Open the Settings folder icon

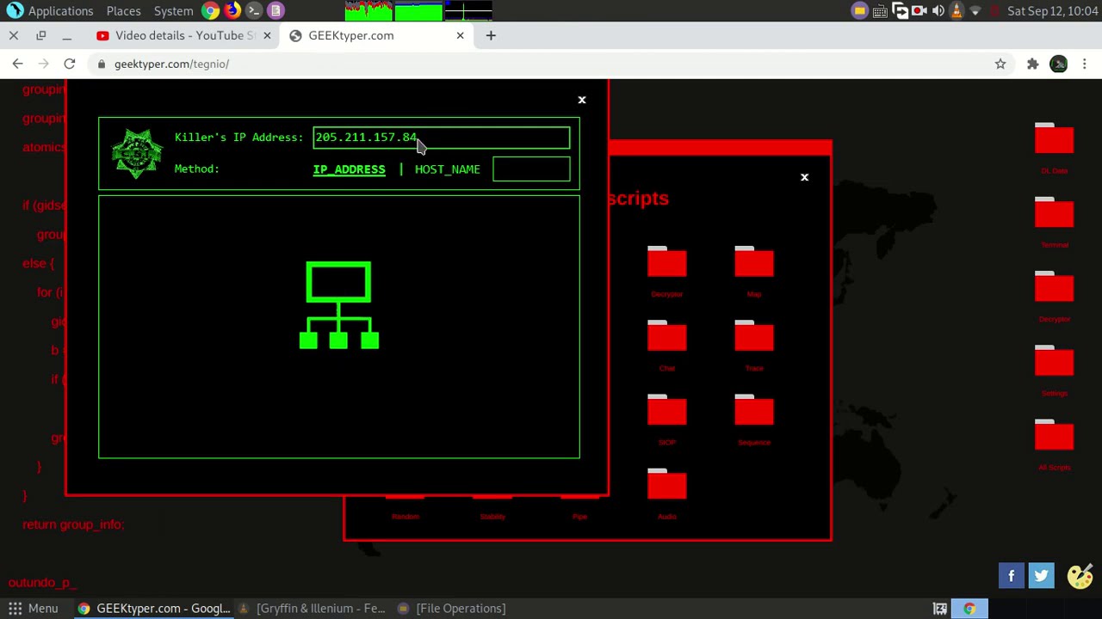1054,362
